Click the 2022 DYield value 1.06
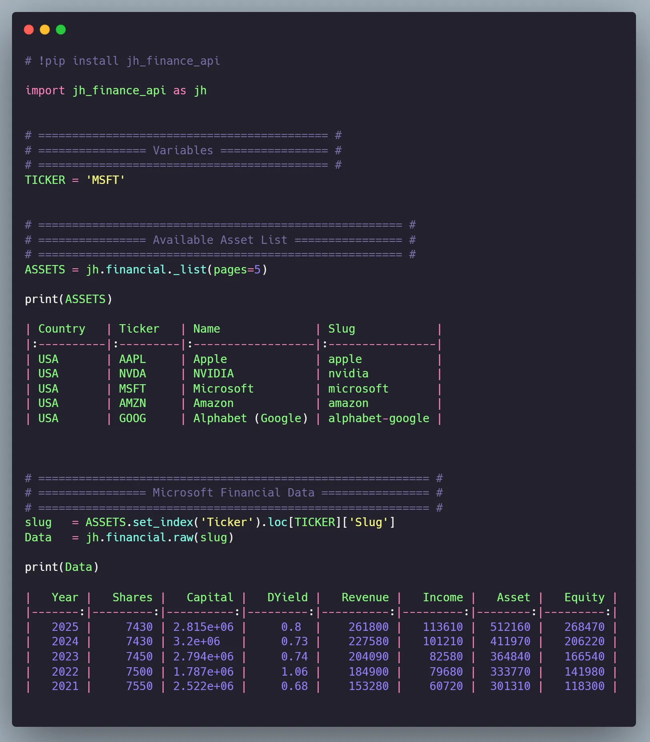This screenshot has width=650, height=742. click(x=294, y=672)
